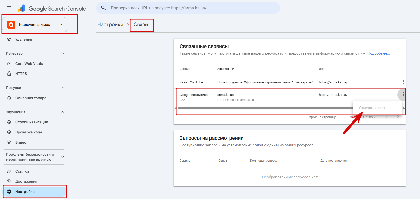The width and height of the screenshot is (420, 199).
Task: Click the Ссылки chain-link icon
Action: 9,171
